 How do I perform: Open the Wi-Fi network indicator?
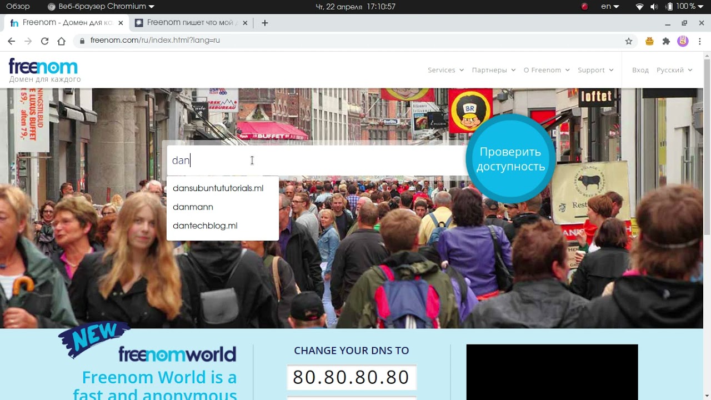point(639,7)
